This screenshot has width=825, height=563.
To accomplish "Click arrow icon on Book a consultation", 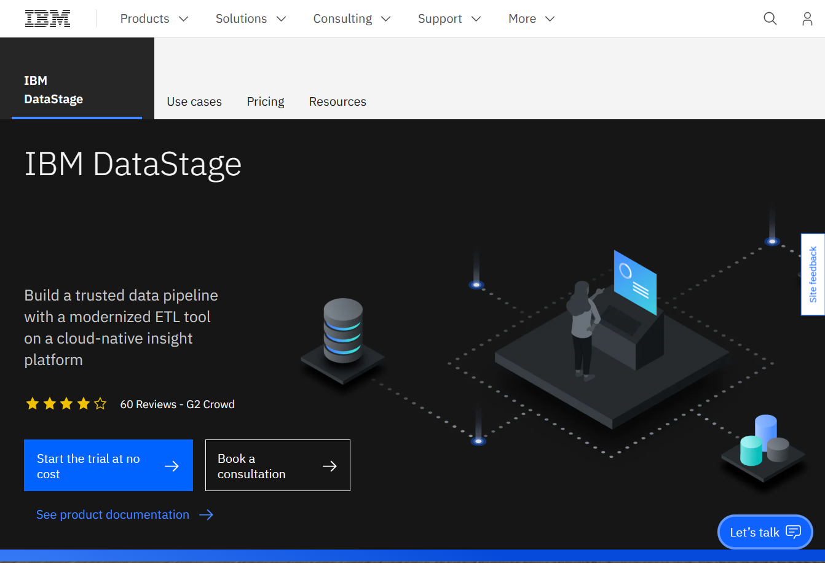I will coord(330,466).
